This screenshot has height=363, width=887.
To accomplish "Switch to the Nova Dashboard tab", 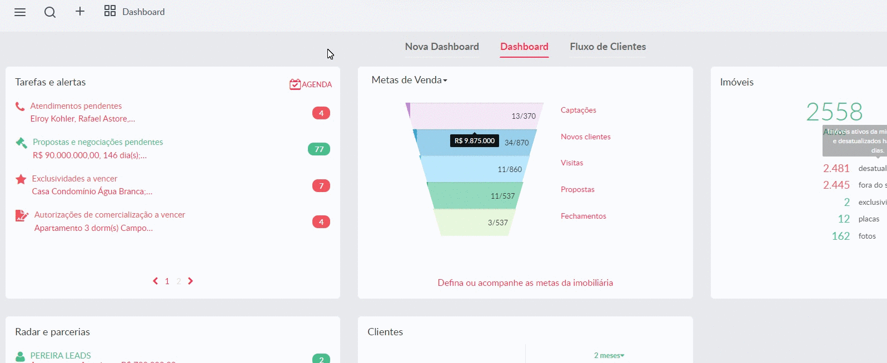I will tap(442, 47).
